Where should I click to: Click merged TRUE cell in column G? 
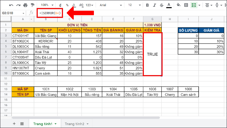pyautogui.click(x=152, y=54)
